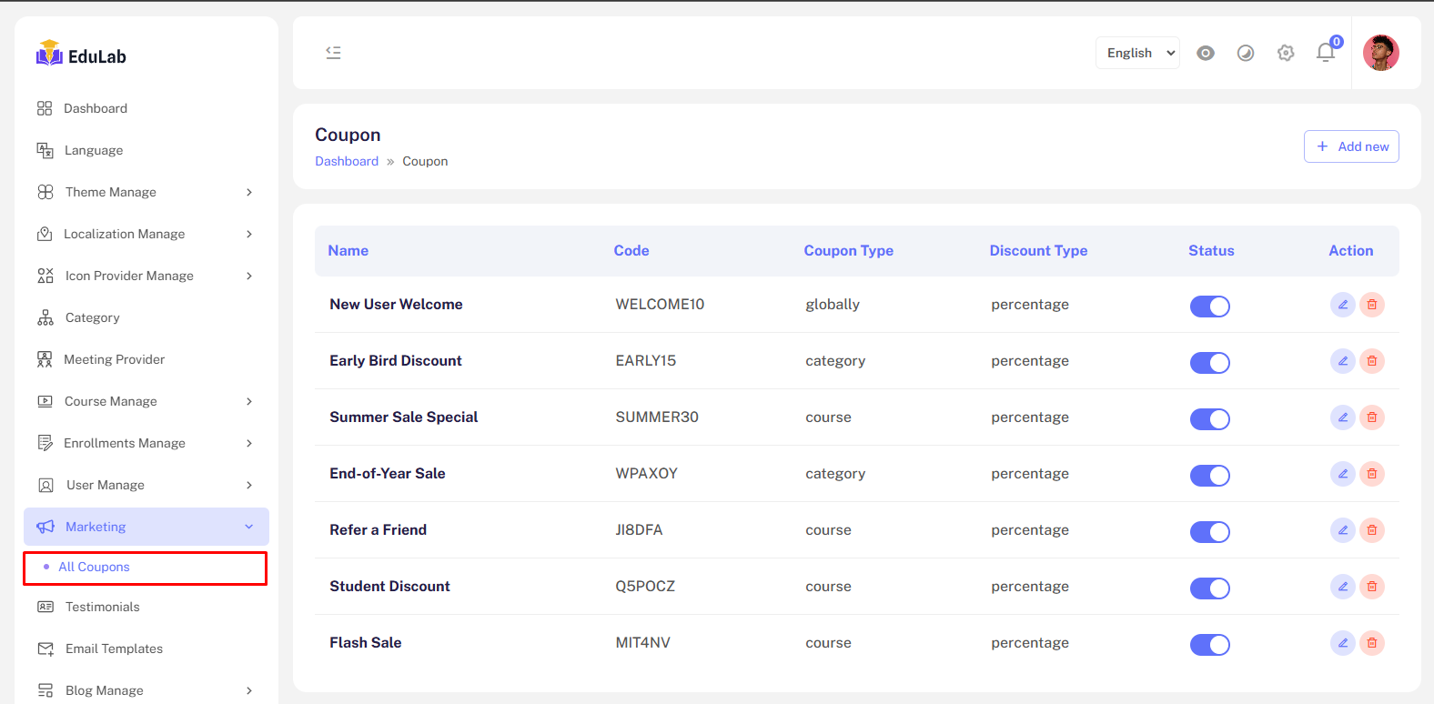
Task: Follow the Dashboard breadcrumb link
Action: pyautogui.click(x=347, y=161)
